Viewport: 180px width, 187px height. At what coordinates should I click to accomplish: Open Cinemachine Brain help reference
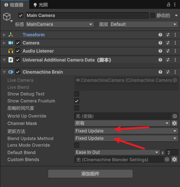160,72
